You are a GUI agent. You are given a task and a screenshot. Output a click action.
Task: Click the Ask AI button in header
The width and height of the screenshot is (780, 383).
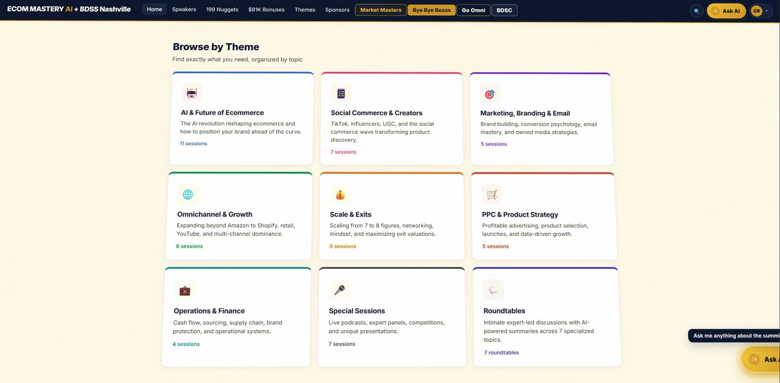tap(726, 11)
